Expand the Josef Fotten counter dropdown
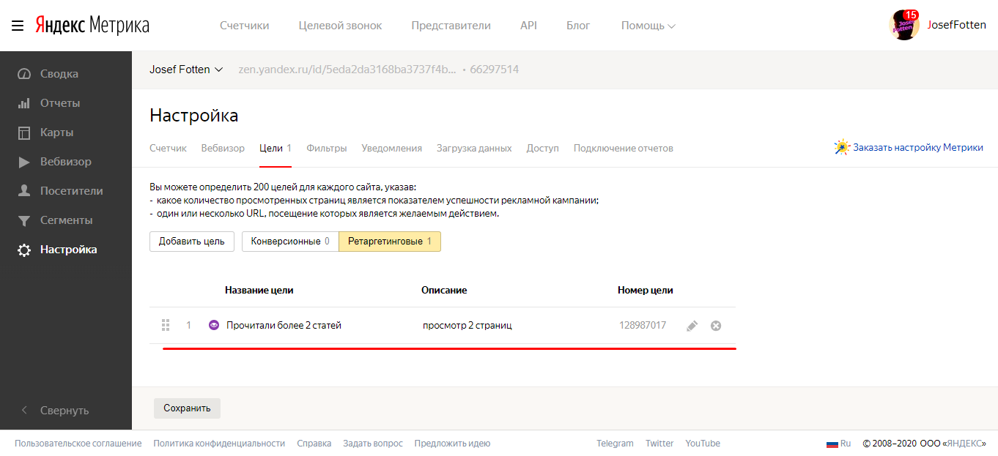This screenshot has width=998, height=456. tap(186, 70)
